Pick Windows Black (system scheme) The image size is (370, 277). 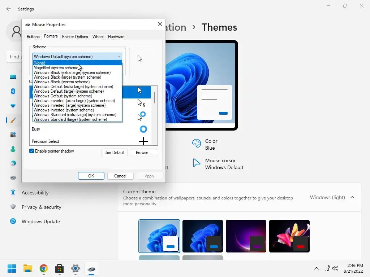(77, 82)
